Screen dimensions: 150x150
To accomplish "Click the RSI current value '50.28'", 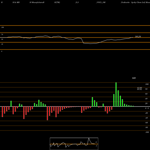I will pyautogui.click(x=138, y=37).
